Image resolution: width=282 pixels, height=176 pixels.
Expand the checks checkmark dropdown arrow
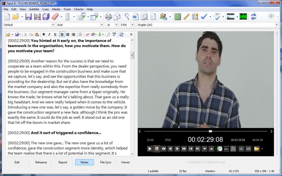click(x=210, y=17)
